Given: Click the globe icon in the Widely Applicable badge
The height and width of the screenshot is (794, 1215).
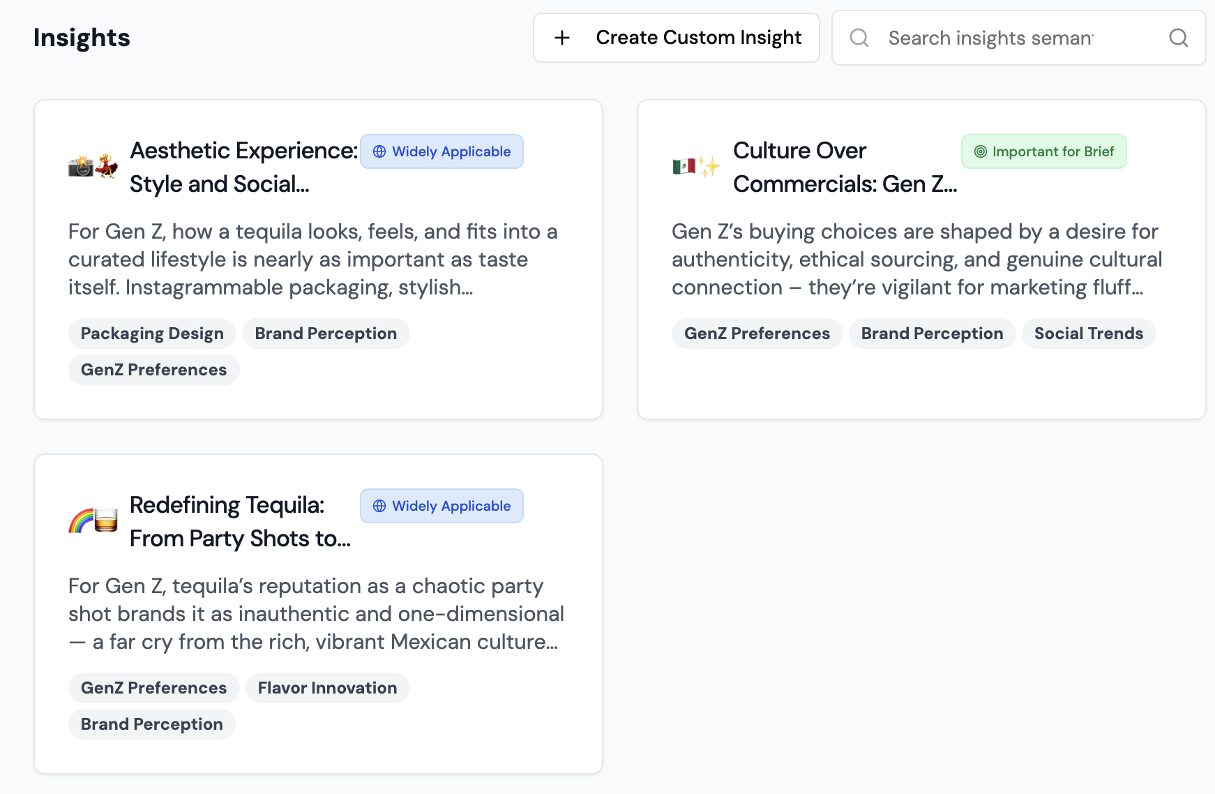Looking at the screenshot, I should click(379, 151).
